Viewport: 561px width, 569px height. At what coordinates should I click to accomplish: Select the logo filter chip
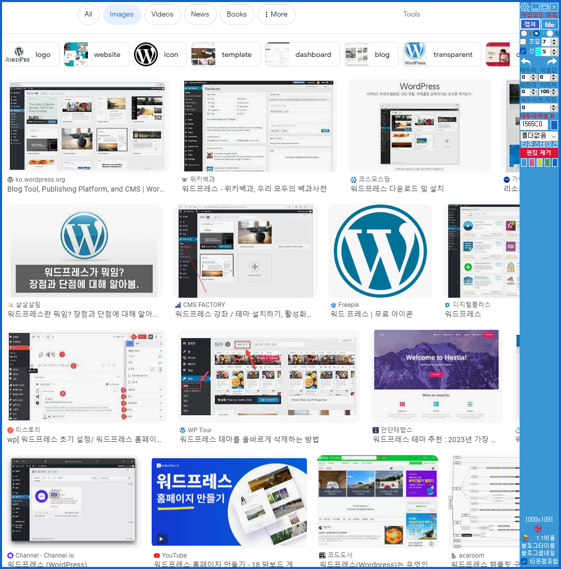pos(32,54)
